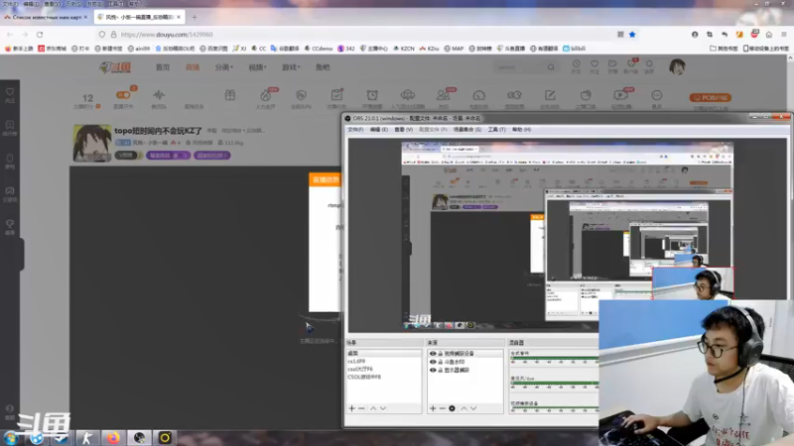Open Firefox from the Windows taskbar
Screen dimensions: 794x446
point(113,437)
